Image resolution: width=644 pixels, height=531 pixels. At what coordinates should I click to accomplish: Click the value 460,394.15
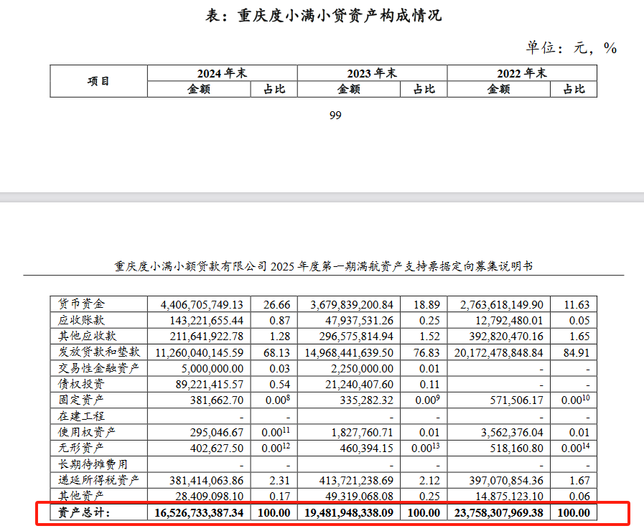pos(366,448)
